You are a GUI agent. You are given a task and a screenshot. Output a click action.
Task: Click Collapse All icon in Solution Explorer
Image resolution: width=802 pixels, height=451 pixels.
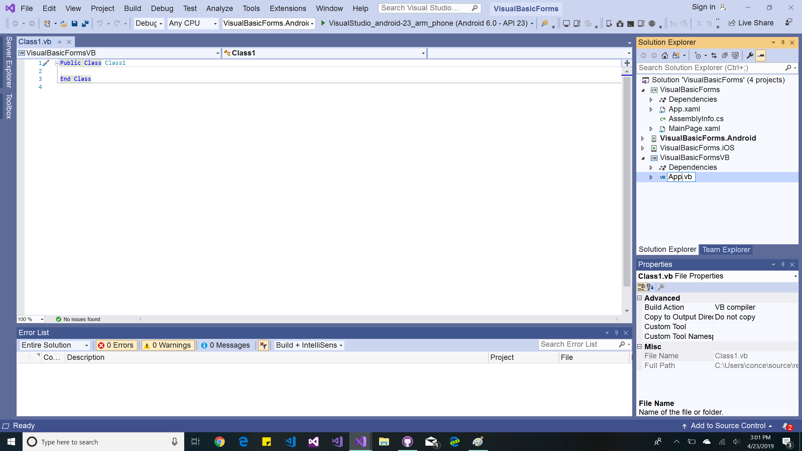pyautogui.click(x=725, y=55)
